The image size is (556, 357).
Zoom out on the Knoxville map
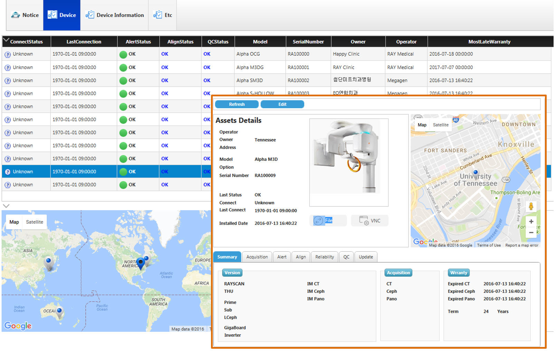(x=531, y=233)
